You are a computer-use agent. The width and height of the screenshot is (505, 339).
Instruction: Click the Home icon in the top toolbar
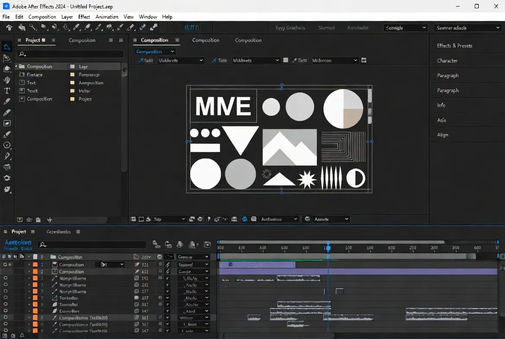coord(9,28)
